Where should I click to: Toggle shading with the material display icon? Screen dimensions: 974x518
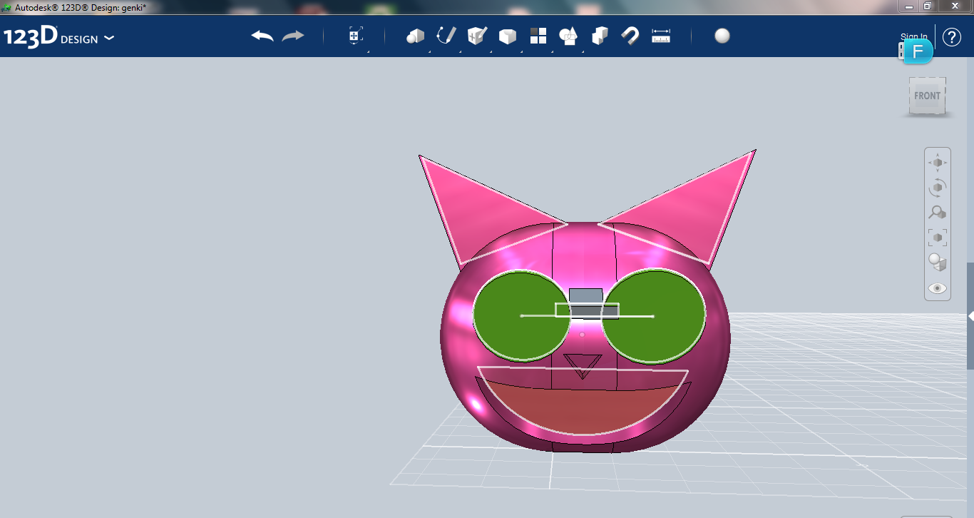[936, 262]
